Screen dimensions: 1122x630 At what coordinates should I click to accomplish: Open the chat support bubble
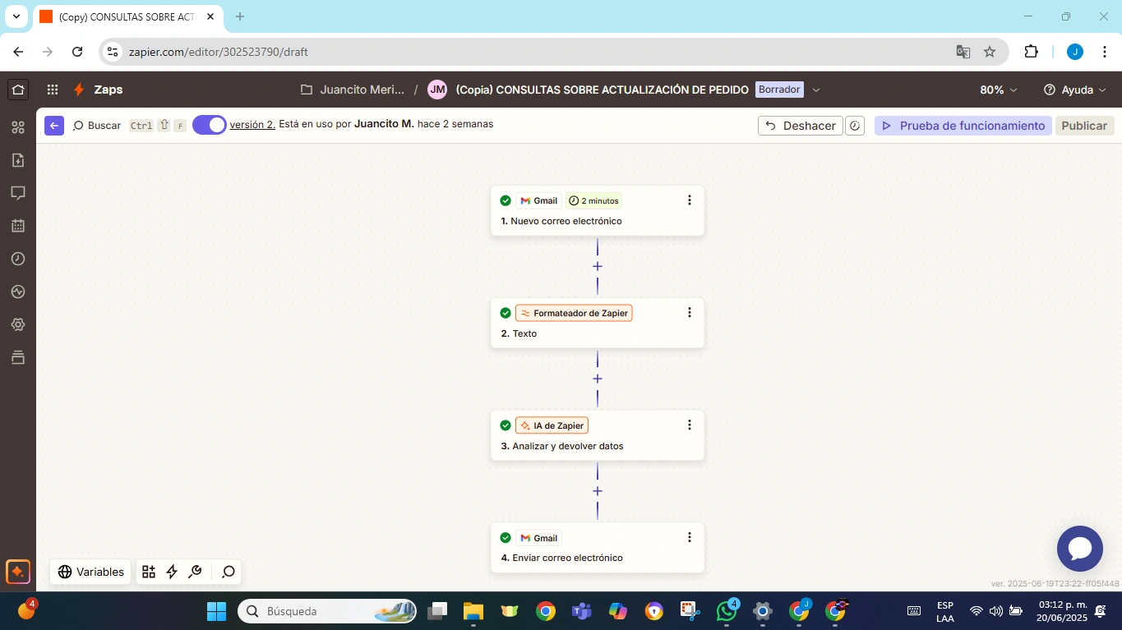[x=1079, y=549]
